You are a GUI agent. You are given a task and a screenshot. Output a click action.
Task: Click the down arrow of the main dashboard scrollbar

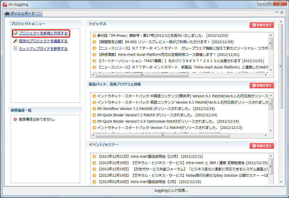pos(281,182)
